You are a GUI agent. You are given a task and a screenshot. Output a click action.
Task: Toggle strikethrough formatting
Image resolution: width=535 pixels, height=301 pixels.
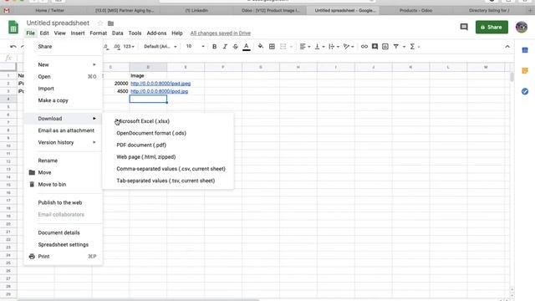click(x=236, y=47)
